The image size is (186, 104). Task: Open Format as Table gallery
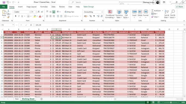(119, 14)
